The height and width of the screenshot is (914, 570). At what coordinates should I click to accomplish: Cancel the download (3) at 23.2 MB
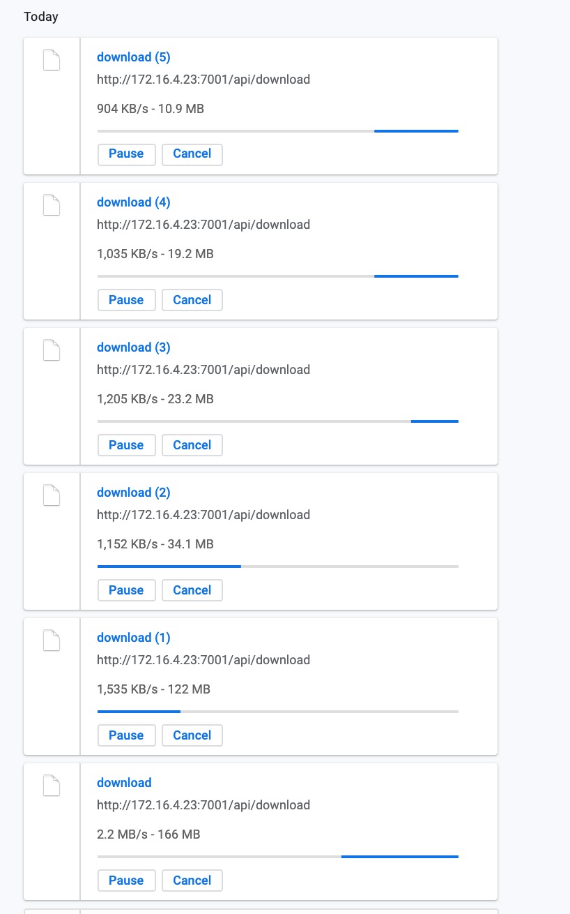192,445
